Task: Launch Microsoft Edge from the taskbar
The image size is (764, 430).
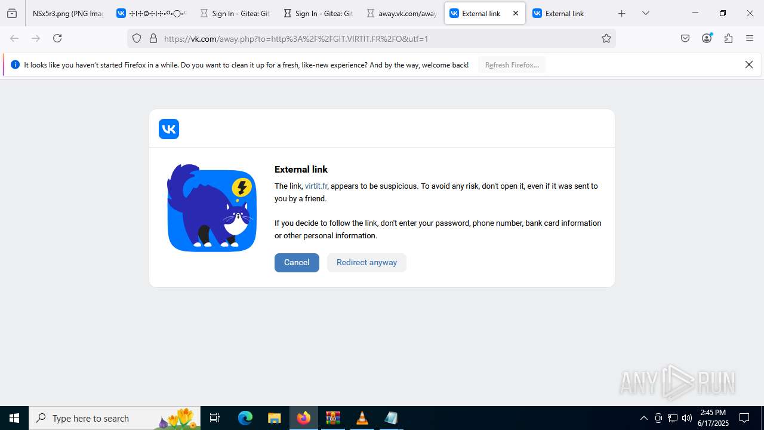Action: tap(245, 418)
